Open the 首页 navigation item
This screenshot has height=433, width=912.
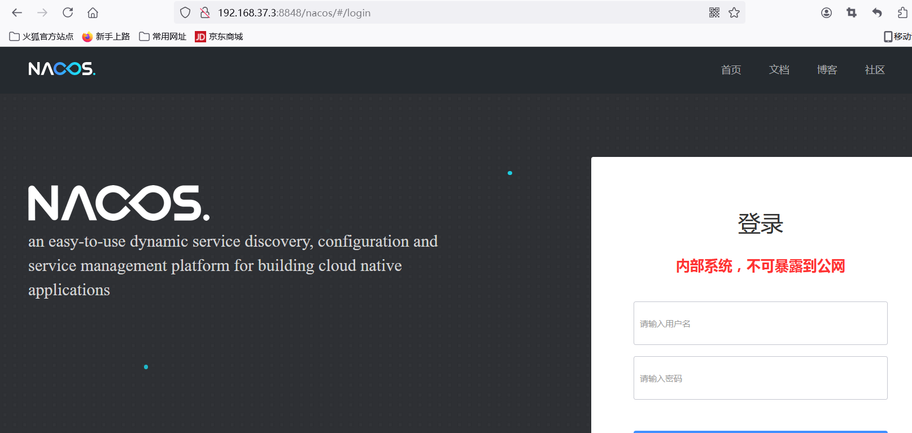coord(731,70)
